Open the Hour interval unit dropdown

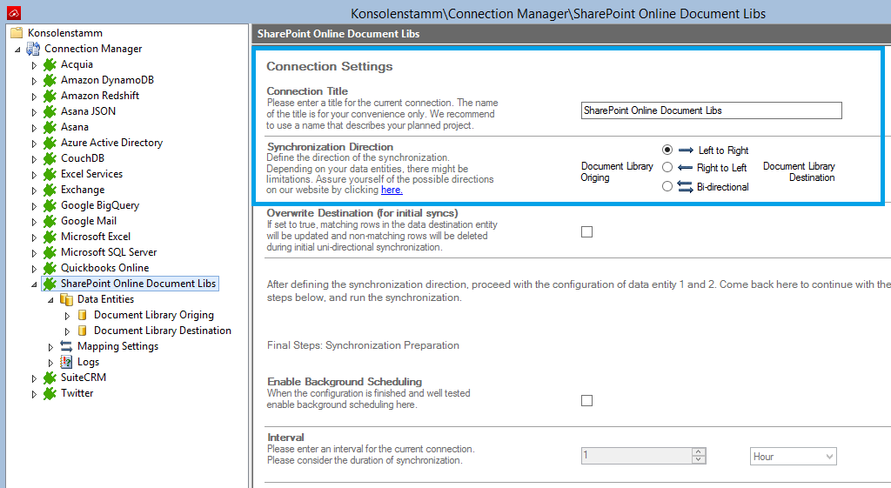793,457
